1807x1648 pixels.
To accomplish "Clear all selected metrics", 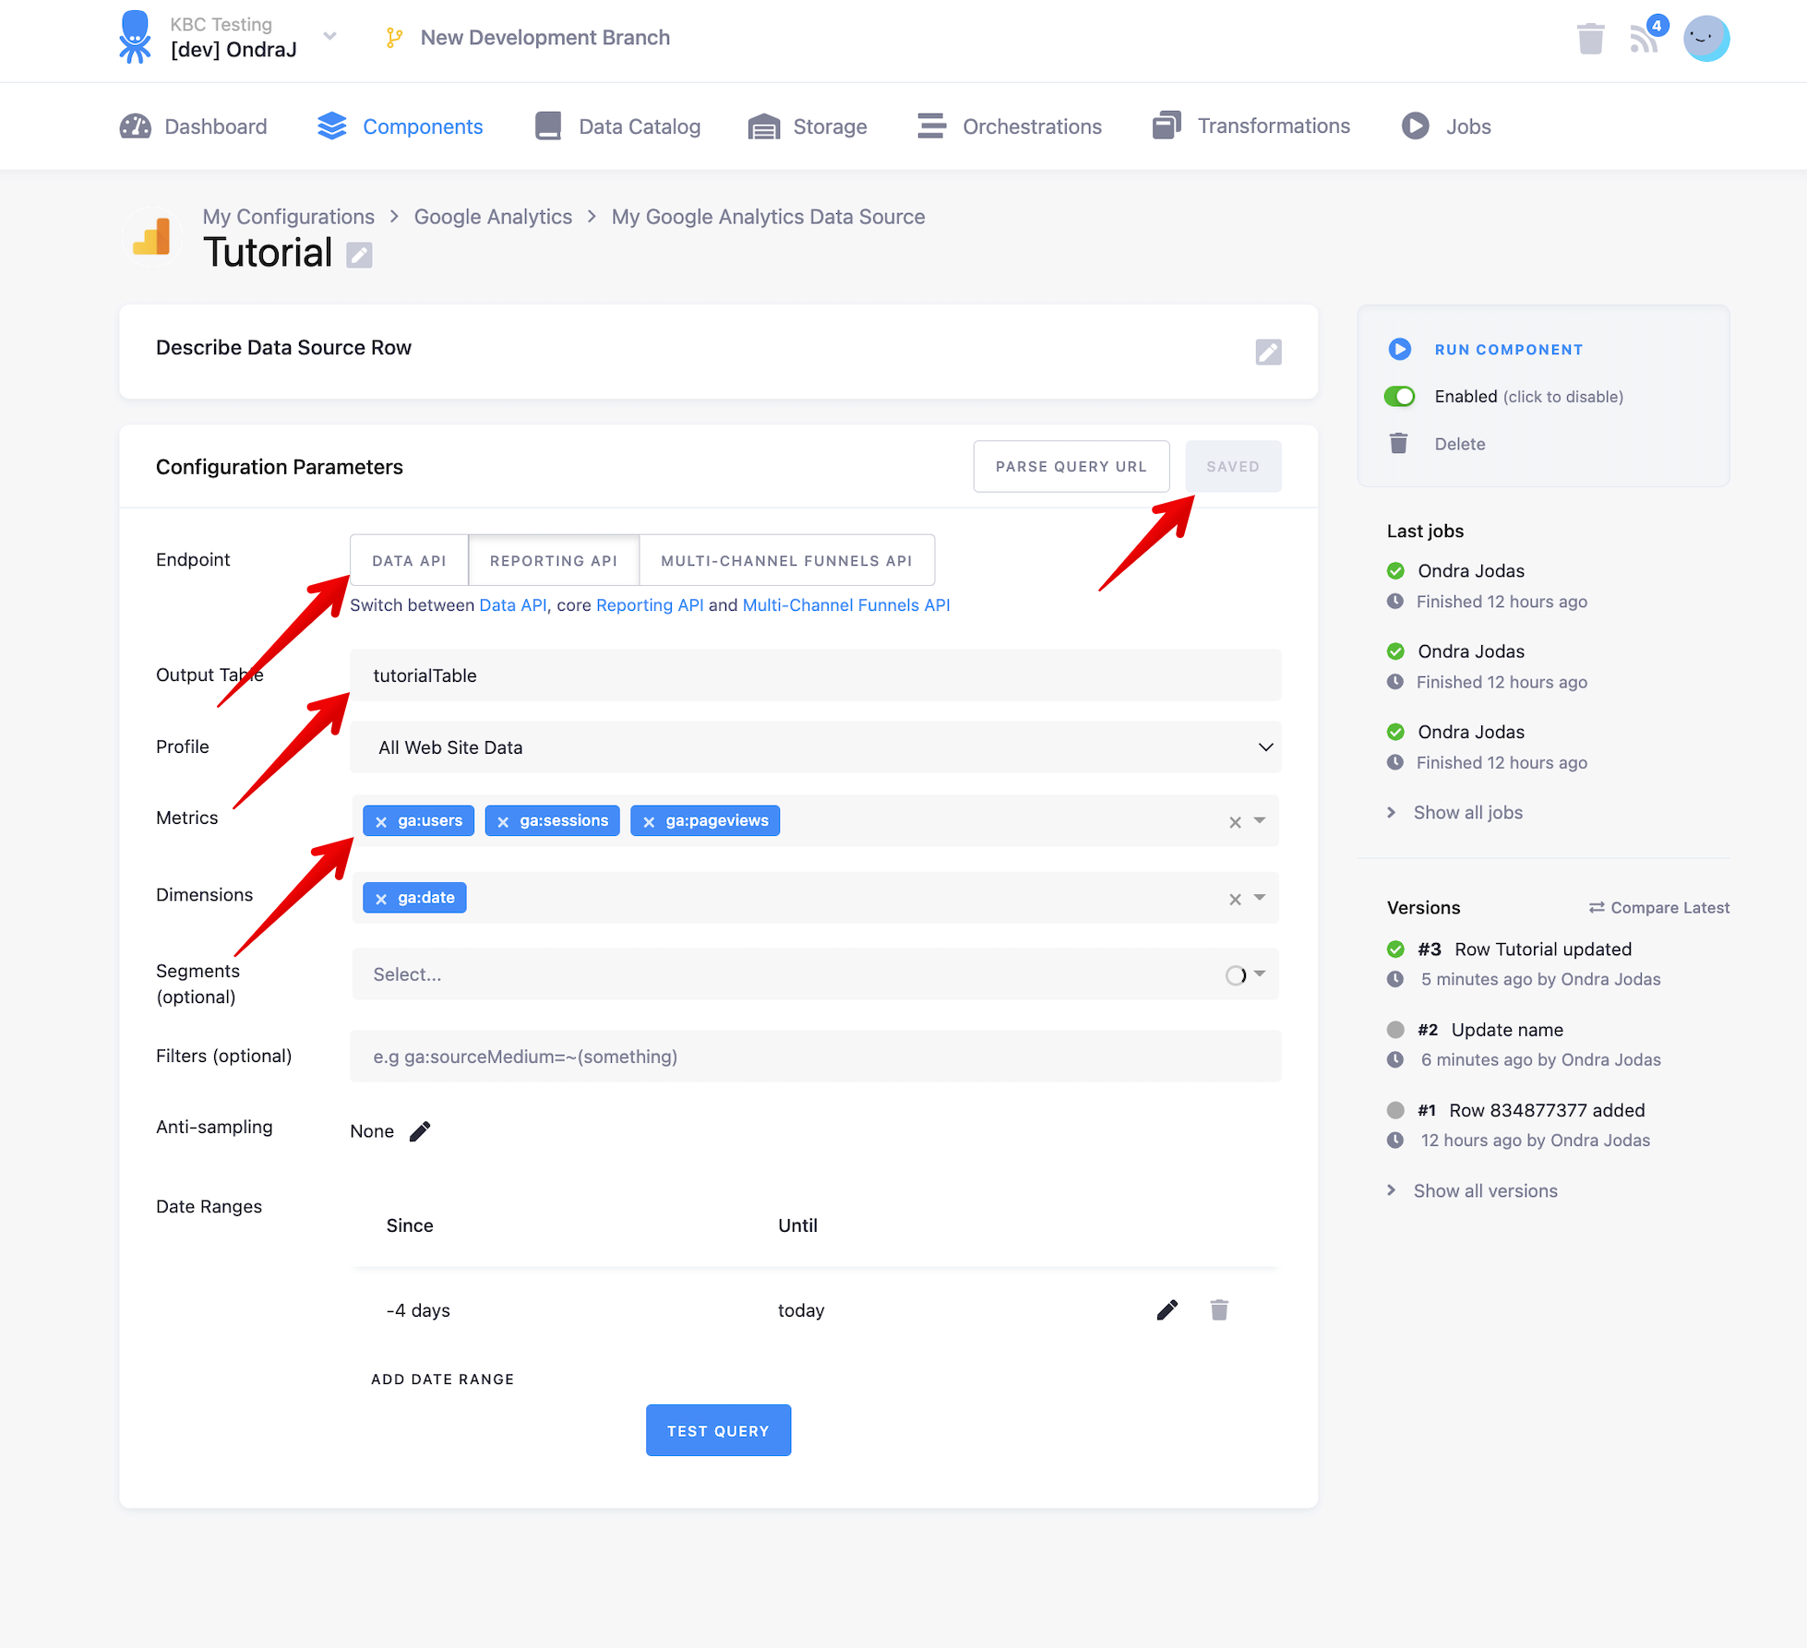I will tap(1235, 822).
